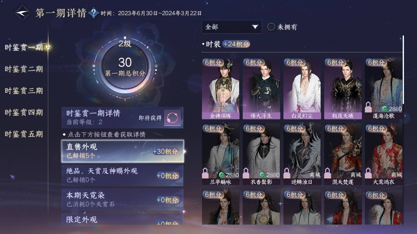Screen dimensions: 417x234
Task: Open the question mark help icon
Action: 93,13
